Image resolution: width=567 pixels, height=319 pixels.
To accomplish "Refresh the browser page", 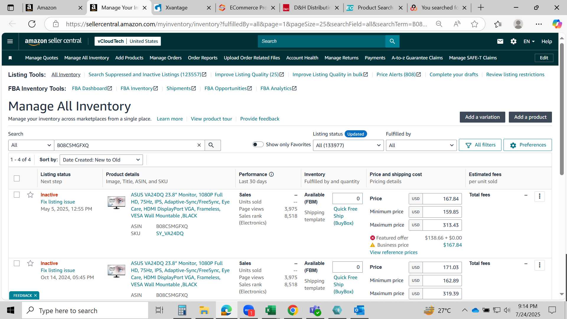I will pos(32,24).
